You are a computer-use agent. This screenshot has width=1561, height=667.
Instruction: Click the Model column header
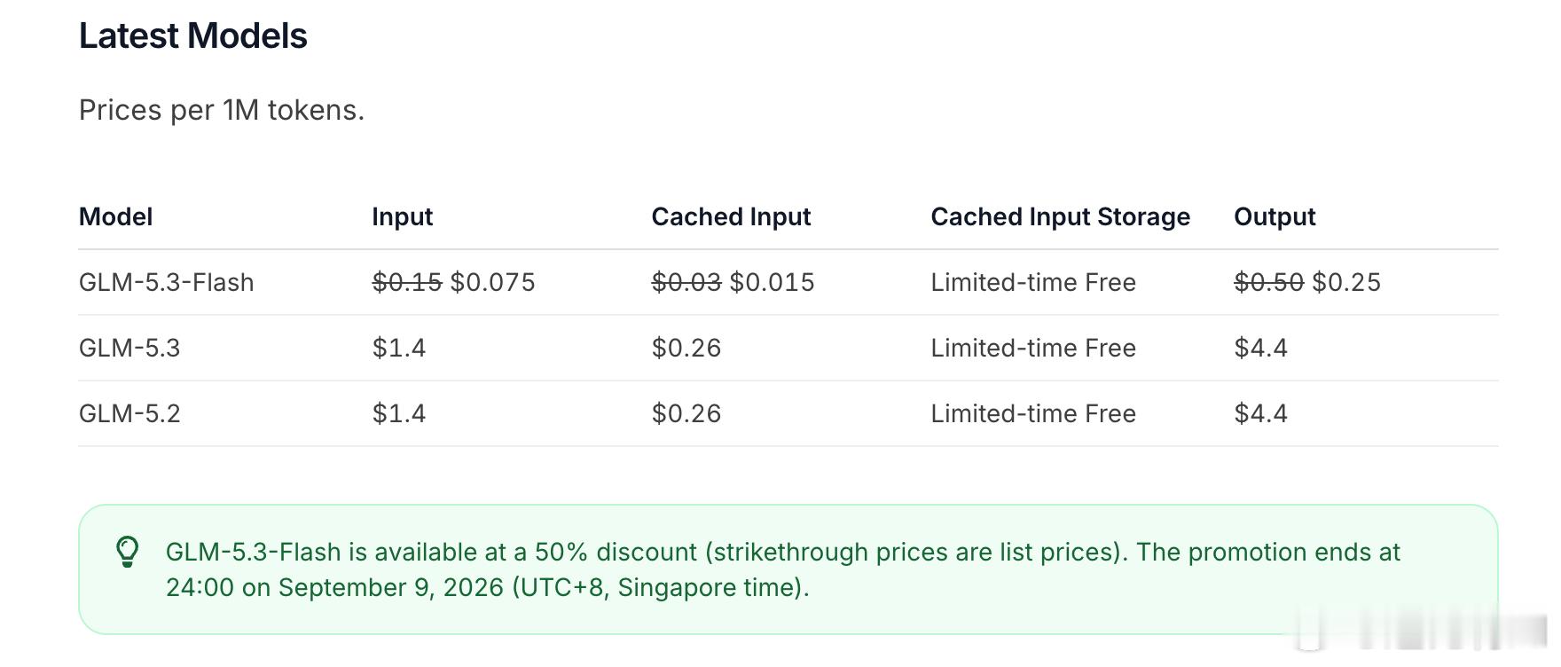(116, 216)
